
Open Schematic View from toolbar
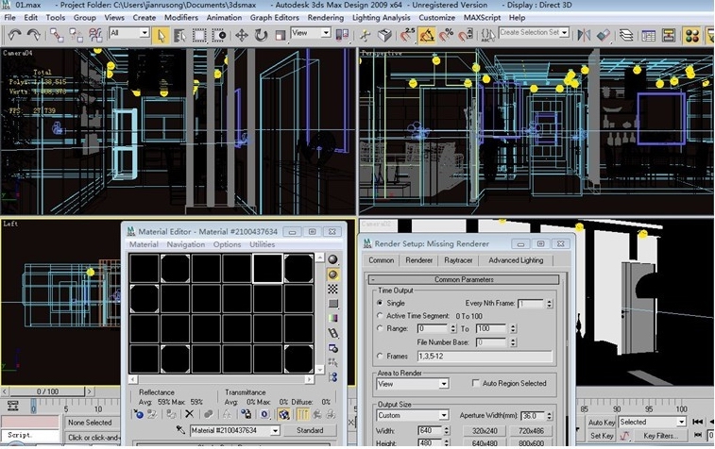click(669, 35)
